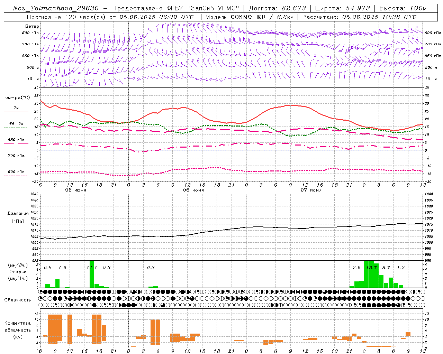Click the 850 гПа legend in temperature panel

pyautogui.click(x=16, y=140)
